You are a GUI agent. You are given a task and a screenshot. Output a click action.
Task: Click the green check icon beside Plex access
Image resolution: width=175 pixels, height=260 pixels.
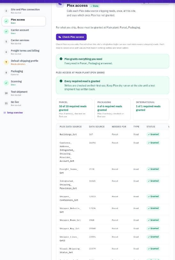[x=6, y=21]
